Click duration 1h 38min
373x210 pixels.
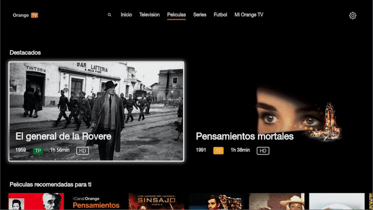pyautogui.click(x=240, y=150)
